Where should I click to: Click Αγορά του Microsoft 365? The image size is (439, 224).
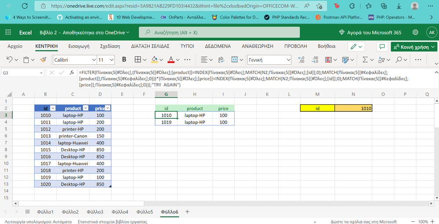pos(370,33)
